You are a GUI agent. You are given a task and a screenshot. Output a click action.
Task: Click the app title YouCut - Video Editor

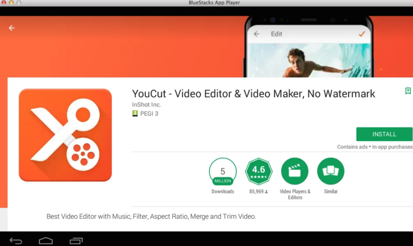point(253,94)
